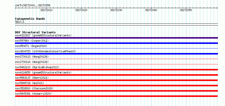The height and width of the screenshot is (106, 225).
Task: Click the nsv950671 (Dogan2014) label
Action: (x=31, y=46)
